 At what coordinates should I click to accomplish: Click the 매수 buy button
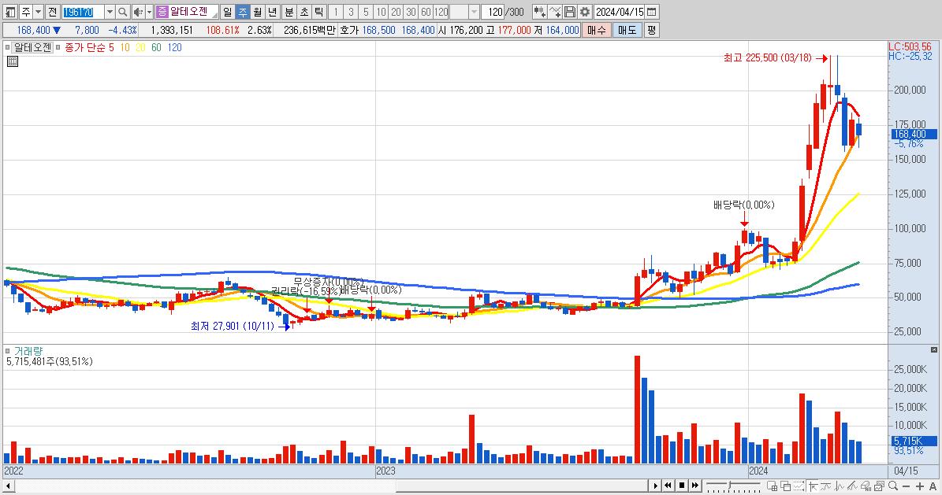tap(597, 29)
